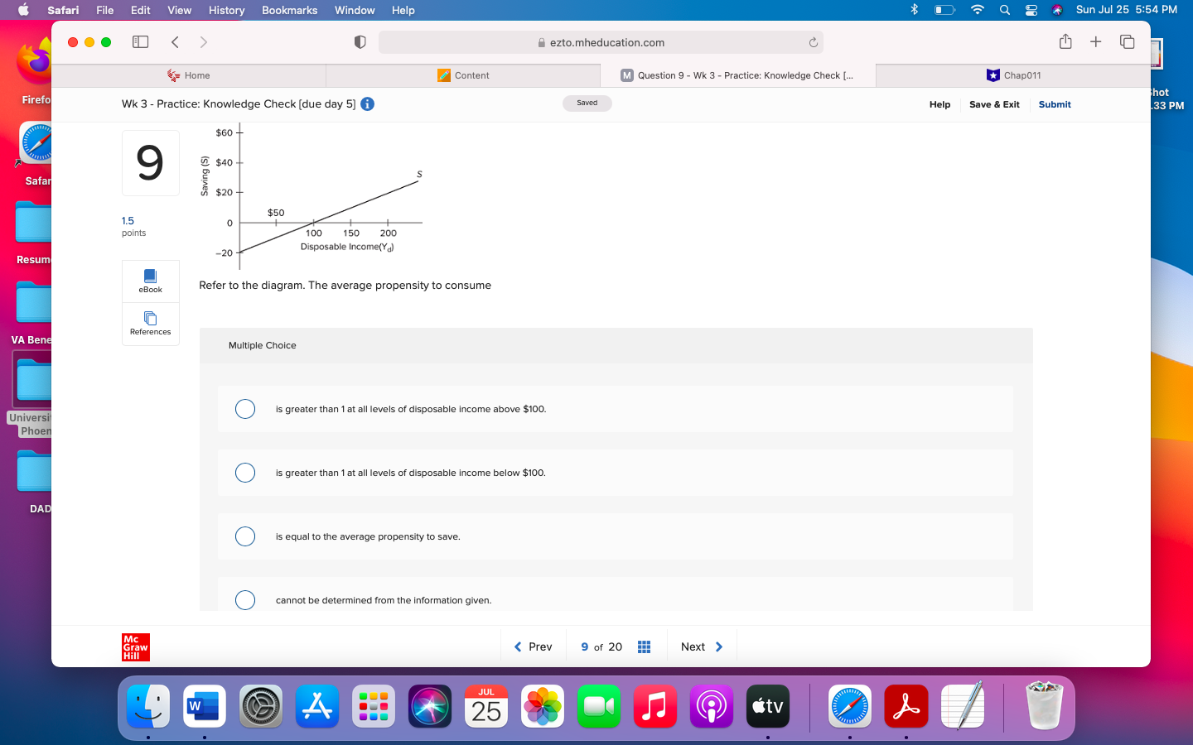Select answer 'greater than 1 above $100'
1193x745 pixels.
(245, 409)
